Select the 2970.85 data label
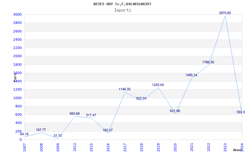The height and width of the screenshot is (153, 245). click(225, 13)
